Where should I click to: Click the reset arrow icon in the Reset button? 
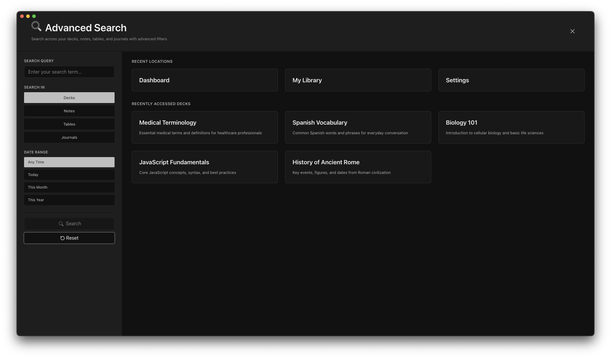click(63, 238)
